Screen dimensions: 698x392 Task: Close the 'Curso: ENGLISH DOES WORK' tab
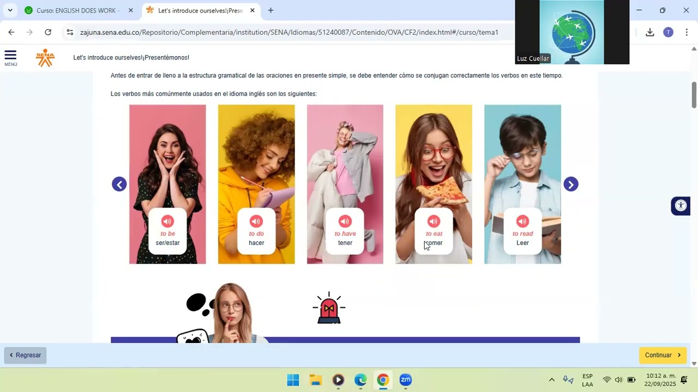(130, 10)
